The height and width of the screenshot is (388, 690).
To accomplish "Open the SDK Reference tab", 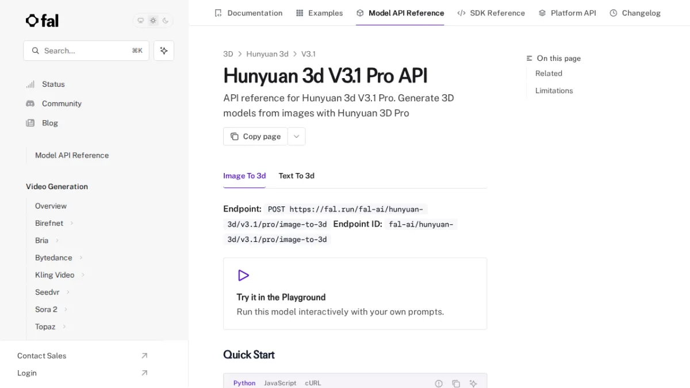I will point(491,13).
